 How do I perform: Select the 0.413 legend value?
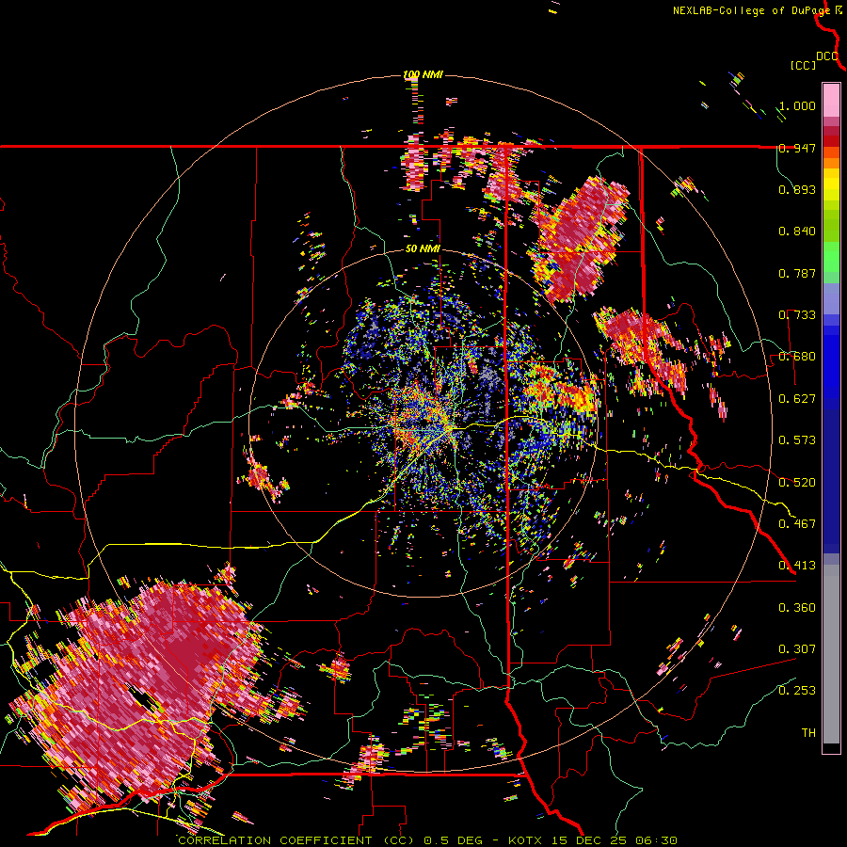797,566
